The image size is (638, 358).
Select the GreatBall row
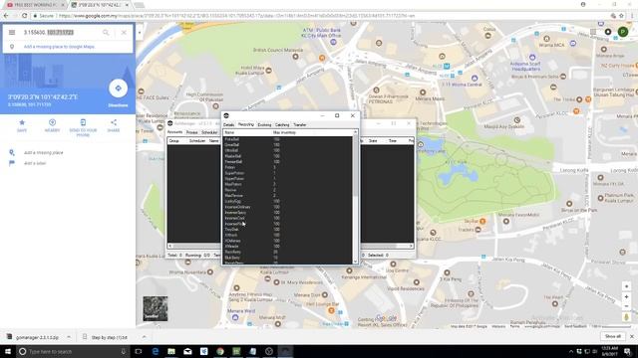click(x=288, y=145)
